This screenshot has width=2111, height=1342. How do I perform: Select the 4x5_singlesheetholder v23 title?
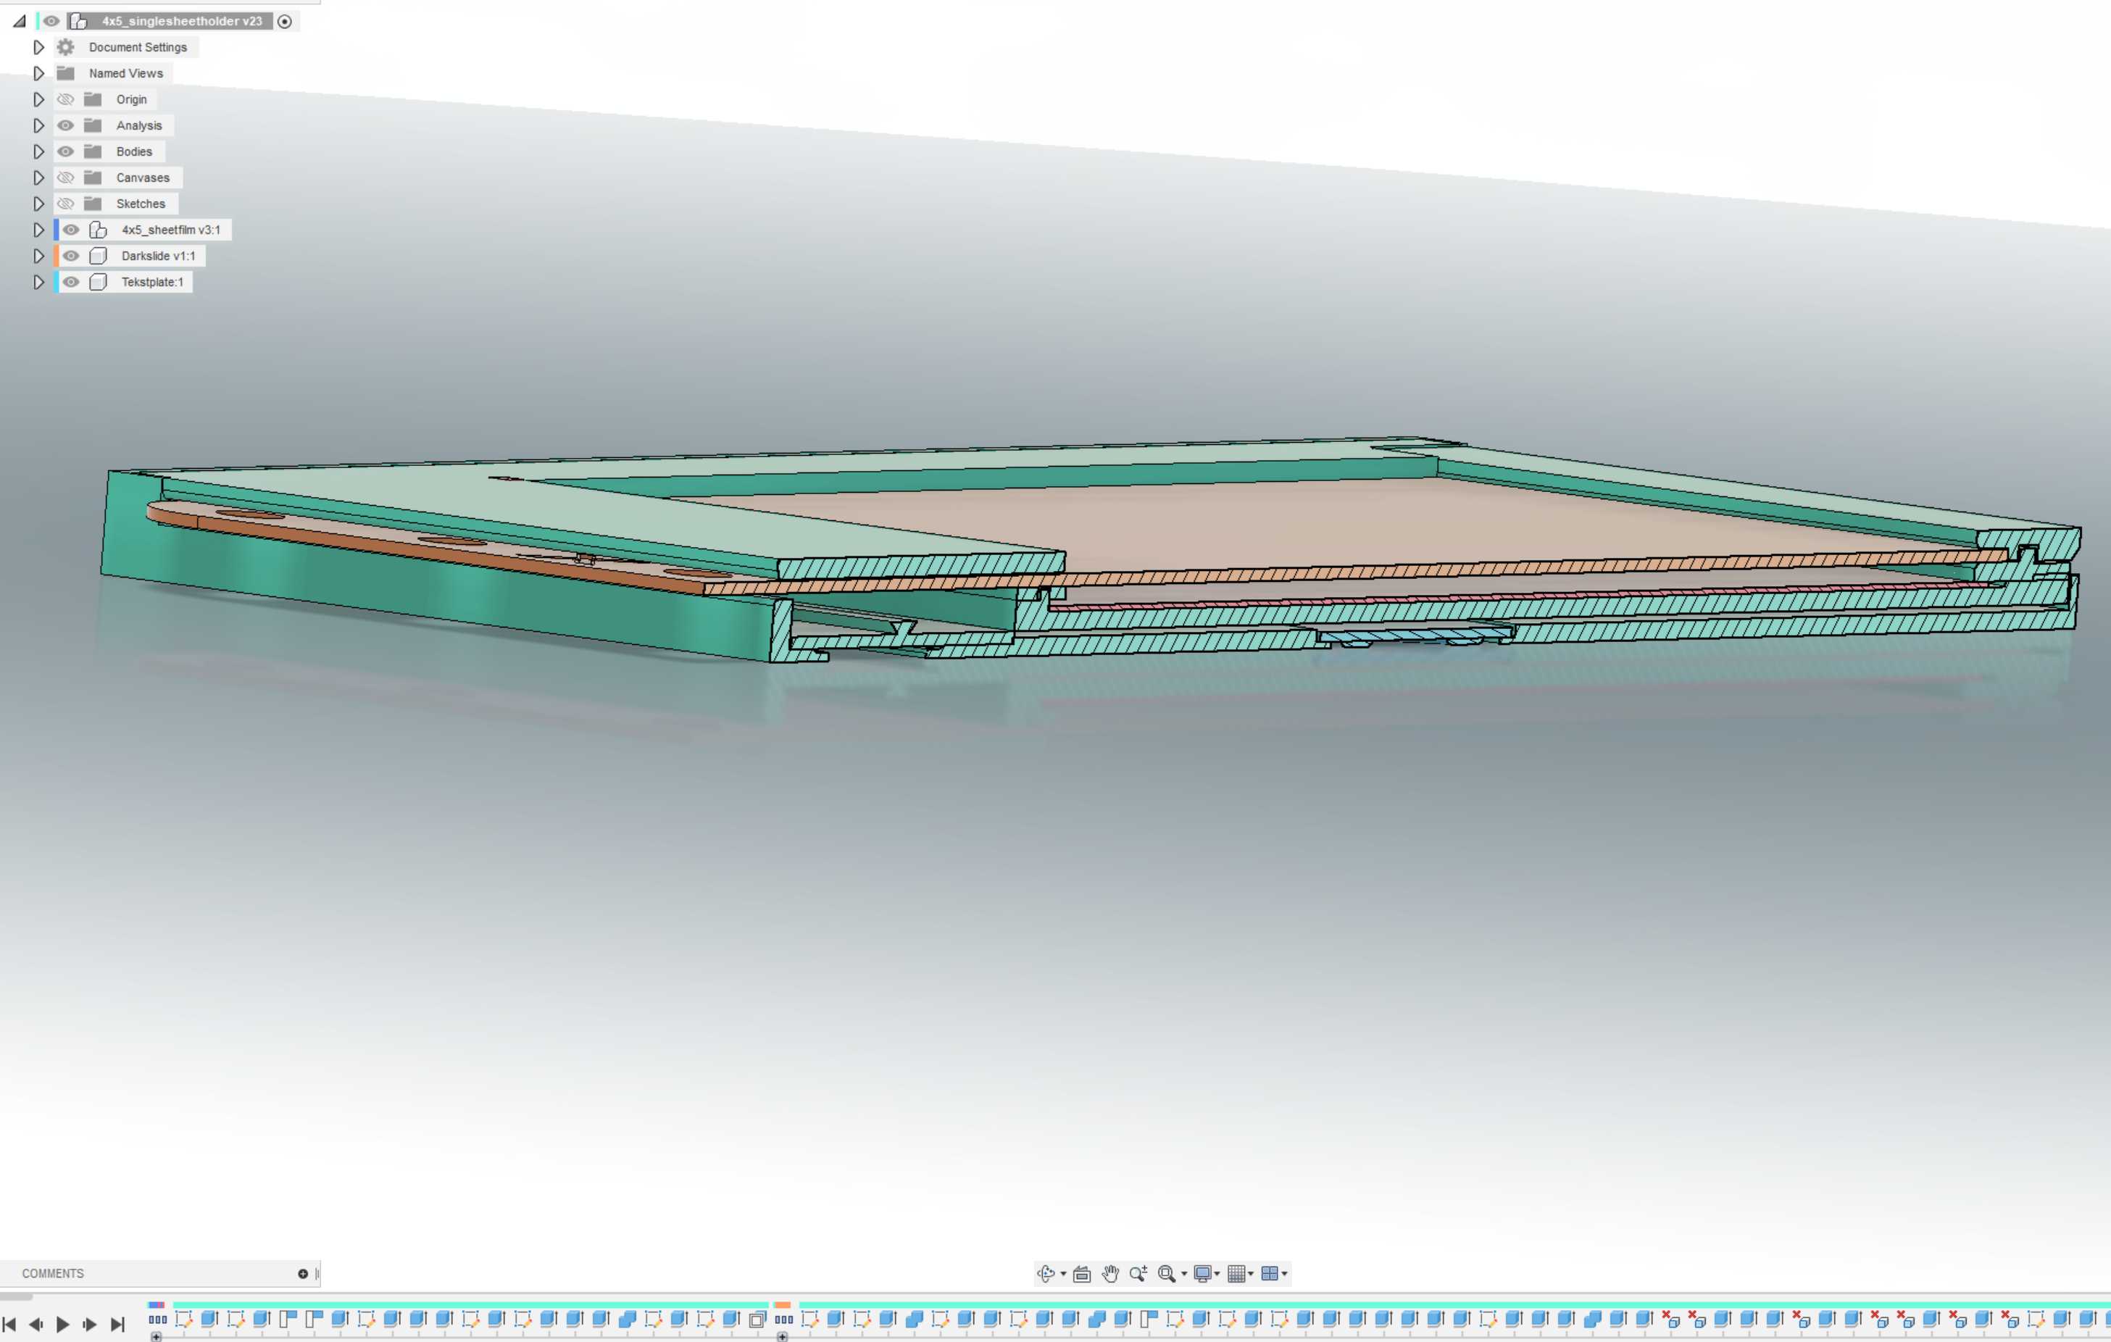[183, 21]
